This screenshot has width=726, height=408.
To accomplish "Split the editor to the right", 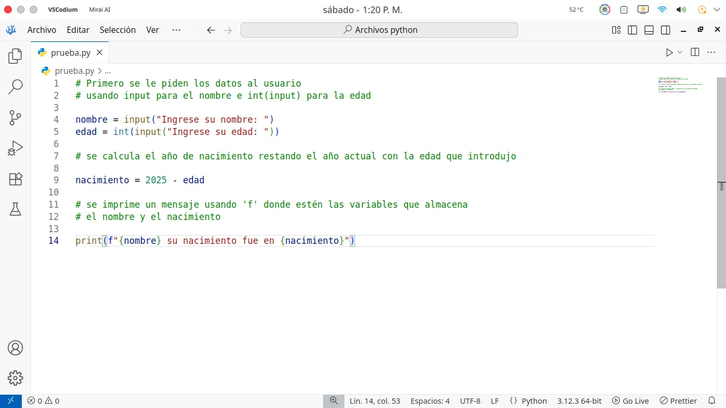I will click(x=695, y=52).
